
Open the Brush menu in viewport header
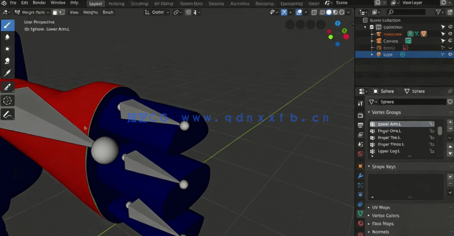108,13
